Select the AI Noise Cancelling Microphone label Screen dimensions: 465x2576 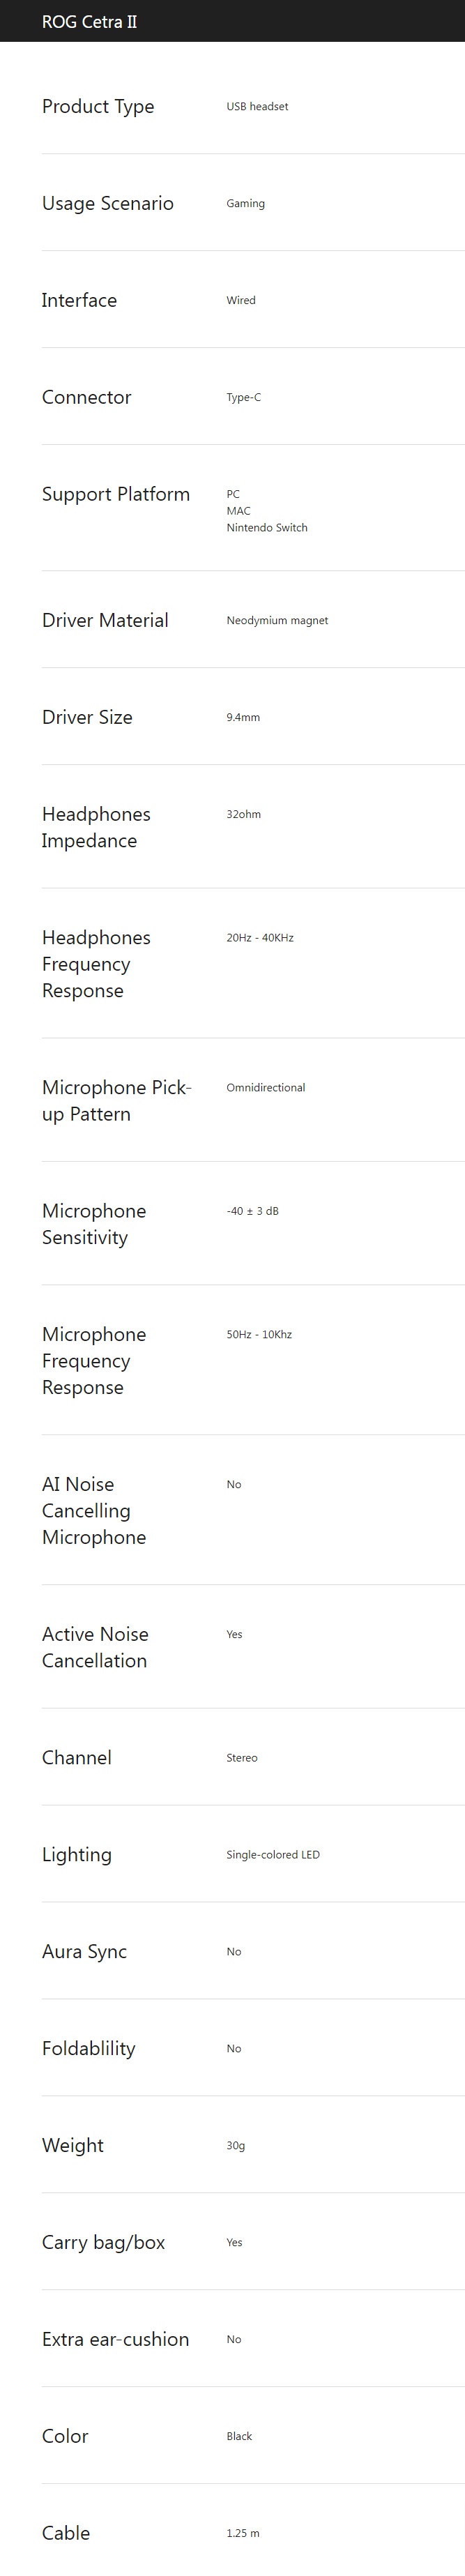click(x=94, y=1511)
